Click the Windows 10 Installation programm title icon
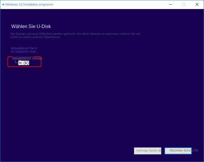204x162 pixels. pos(3,4)
